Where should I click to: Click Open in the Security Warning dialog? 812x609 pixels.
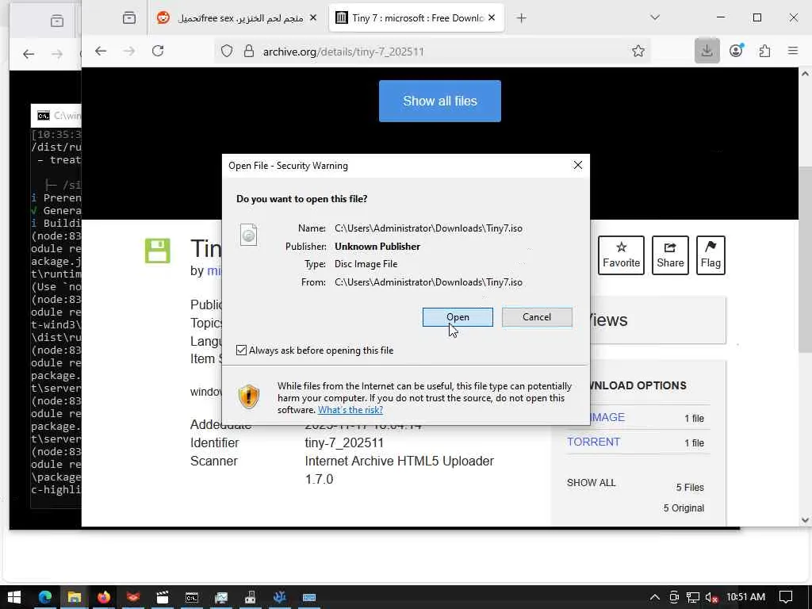tap(458, 317)
